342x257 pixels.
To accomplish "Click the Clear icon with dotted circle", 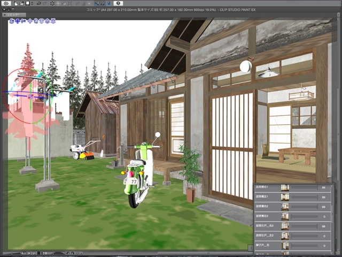I will (52, 4).
